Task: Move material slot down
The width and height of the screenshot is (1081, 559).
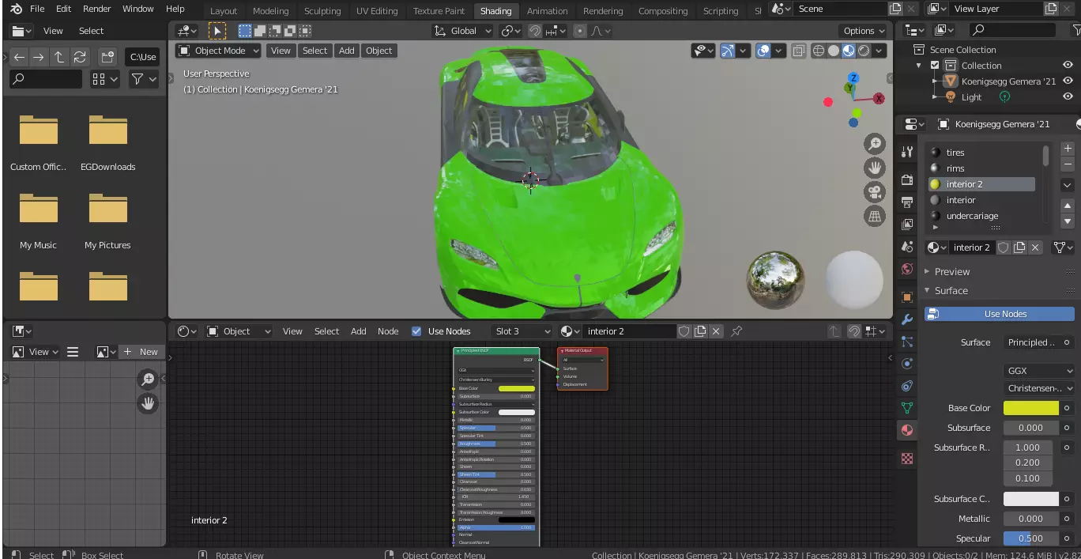Action: click(x=1068, y=221)
